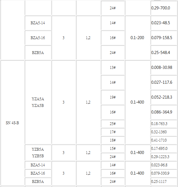
Task: Select the YZB5A YZB5B cell
Action: tap(38, 153)
